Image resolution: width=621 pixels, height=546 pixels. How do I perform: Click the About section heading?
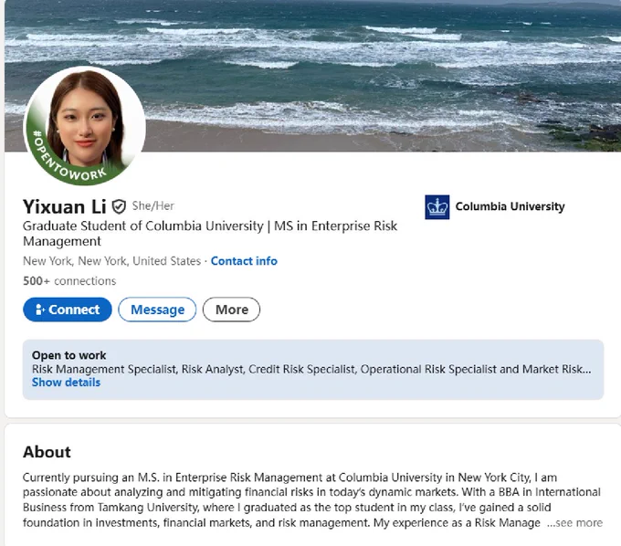pos(47,452)
